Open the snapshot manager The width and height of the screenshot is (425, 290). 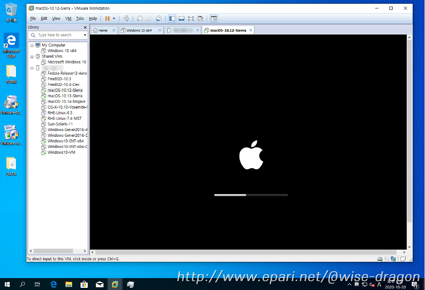(x=159, y=19)
